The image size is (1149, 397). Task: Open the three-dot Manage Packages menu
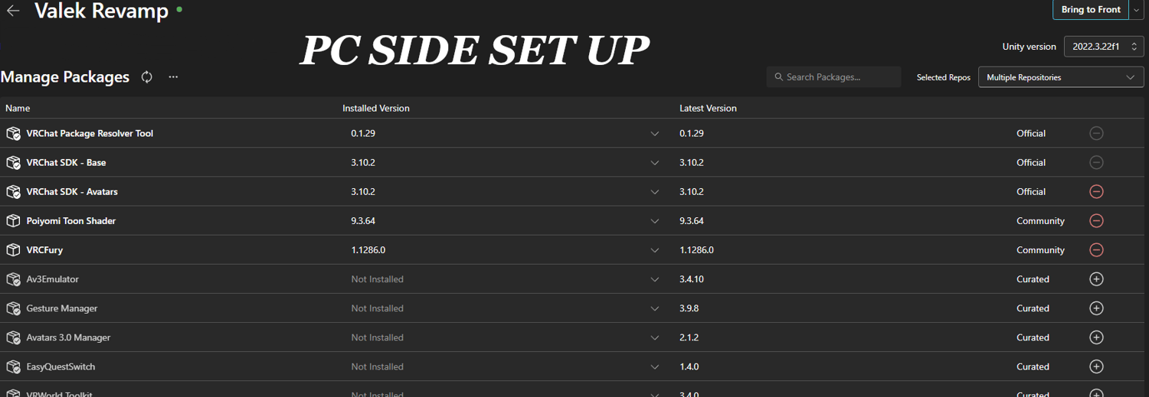[x=173, y=77]
